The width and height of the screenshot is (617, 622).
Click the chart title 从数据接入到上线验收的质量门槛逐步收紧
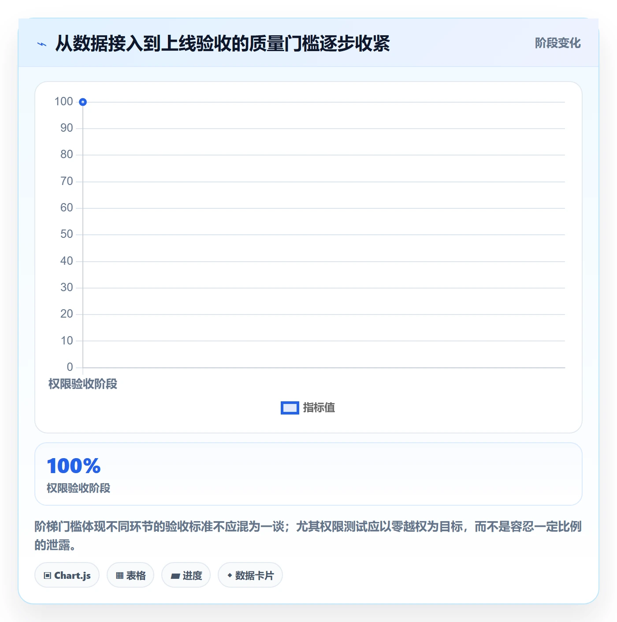(223, 44)
